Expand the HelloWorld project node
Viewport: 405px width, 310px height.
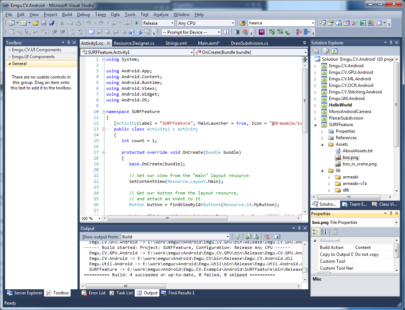[315, 105]
